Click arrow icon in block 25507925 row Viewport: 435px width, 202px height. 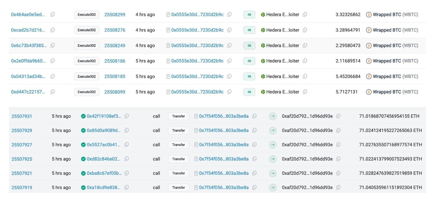[273, 159]
